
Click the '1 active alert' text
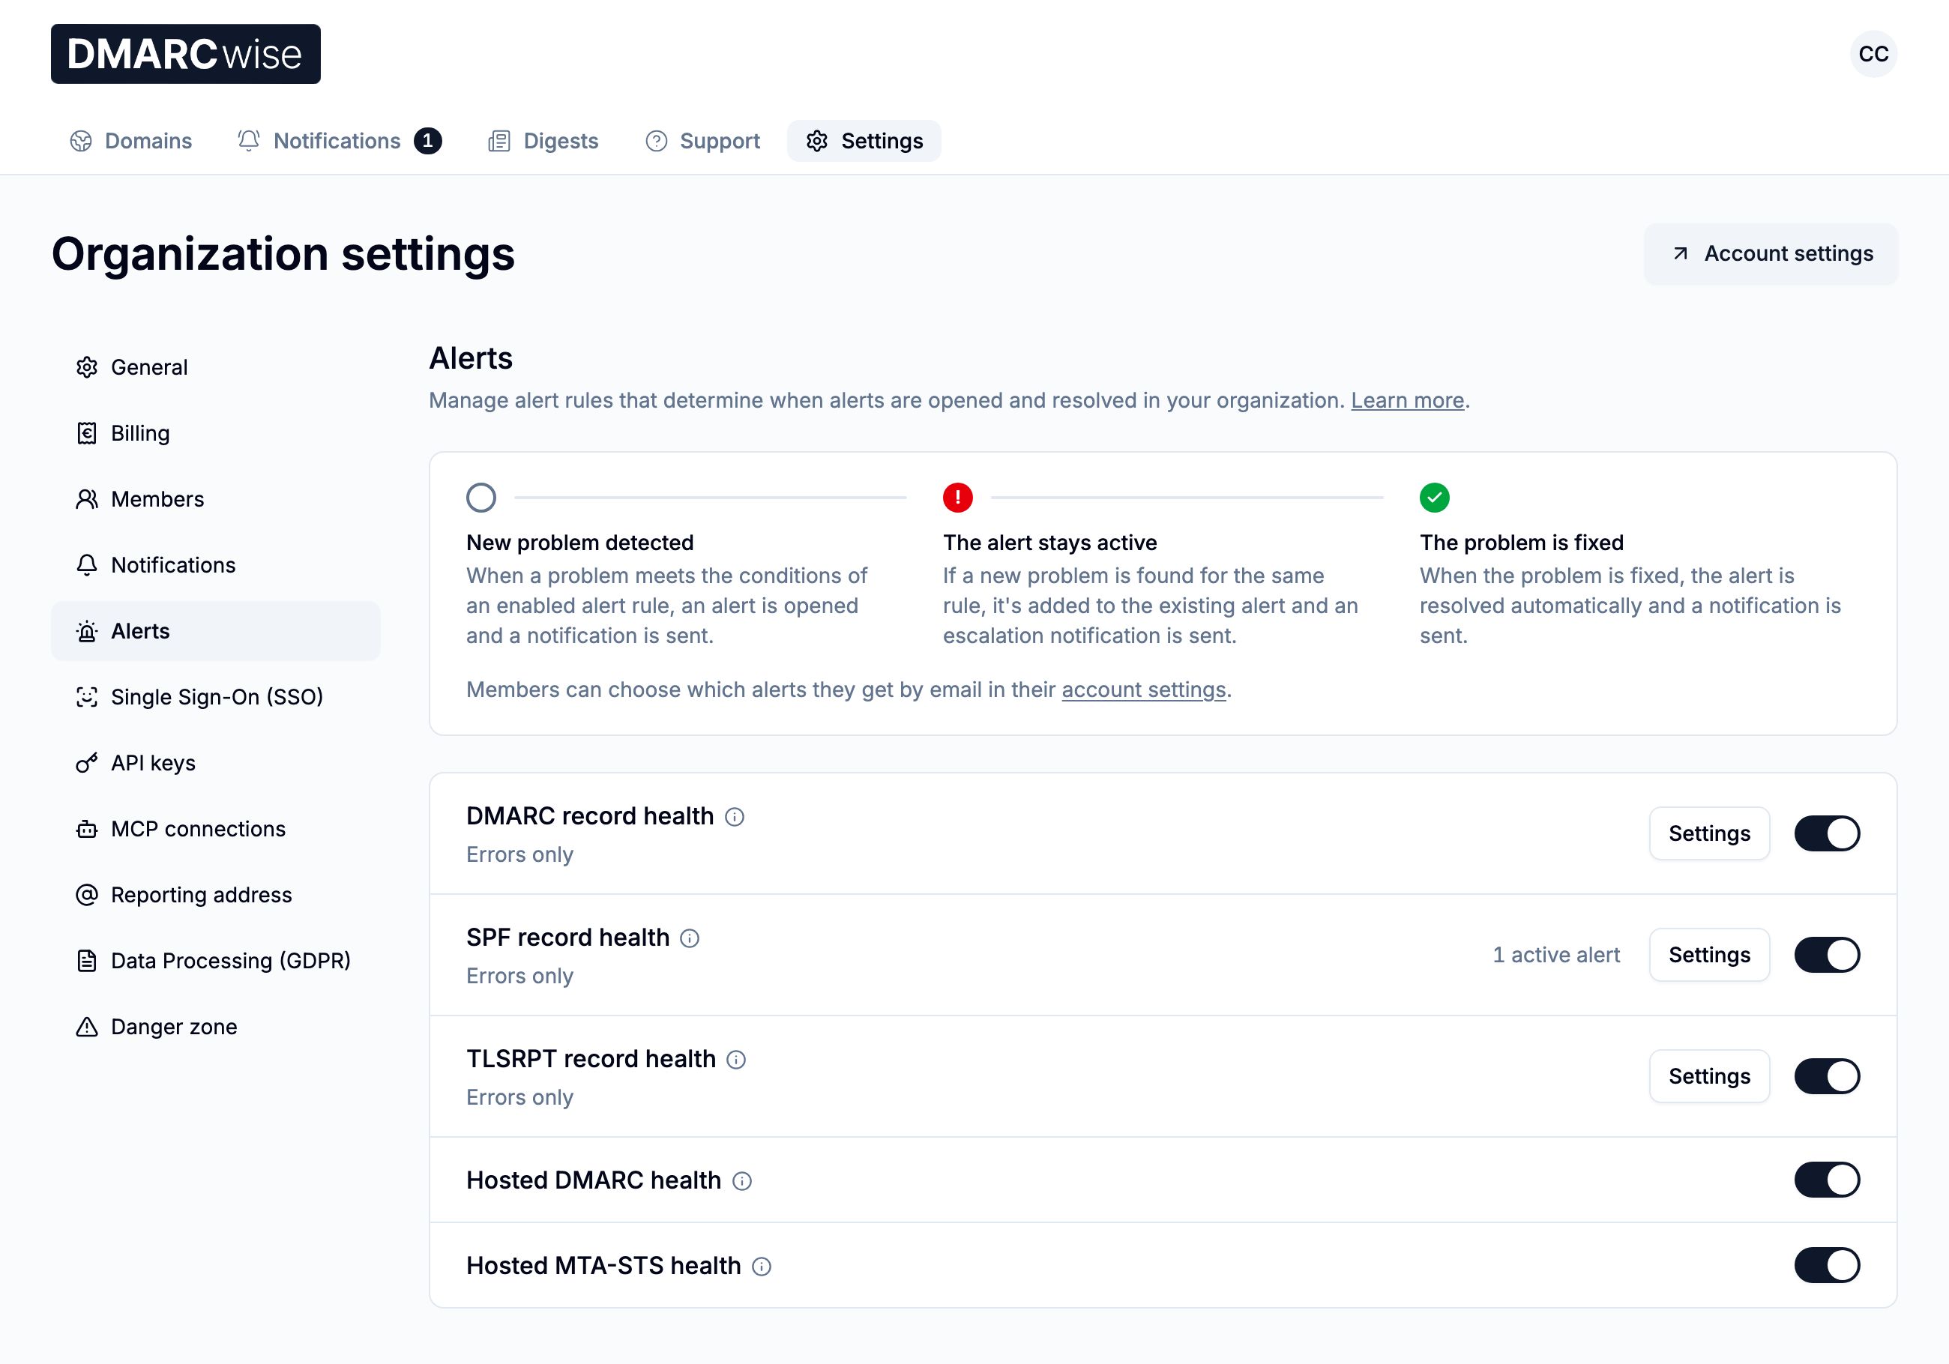tap(1556, 955)
